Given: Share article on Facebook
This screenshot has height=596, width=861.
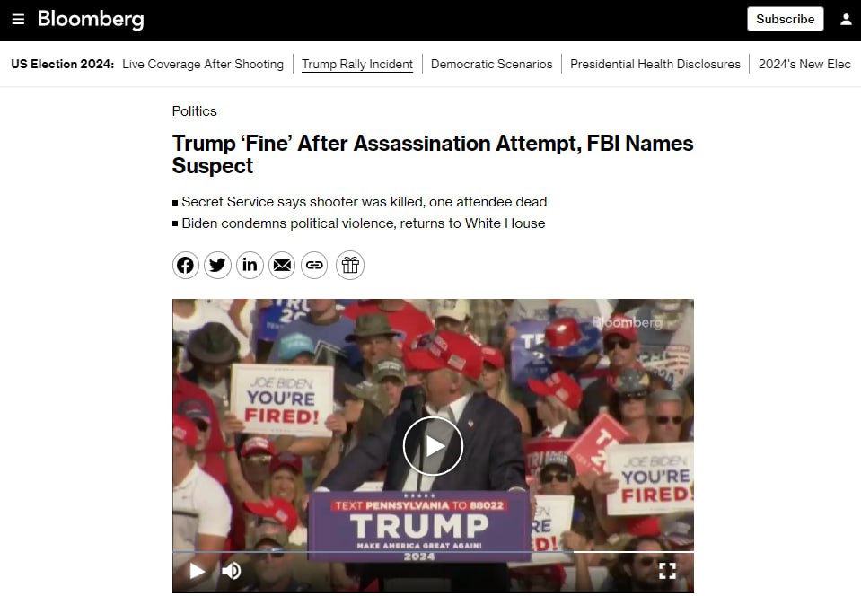Looking at the screenshot, I should (186, 266).
